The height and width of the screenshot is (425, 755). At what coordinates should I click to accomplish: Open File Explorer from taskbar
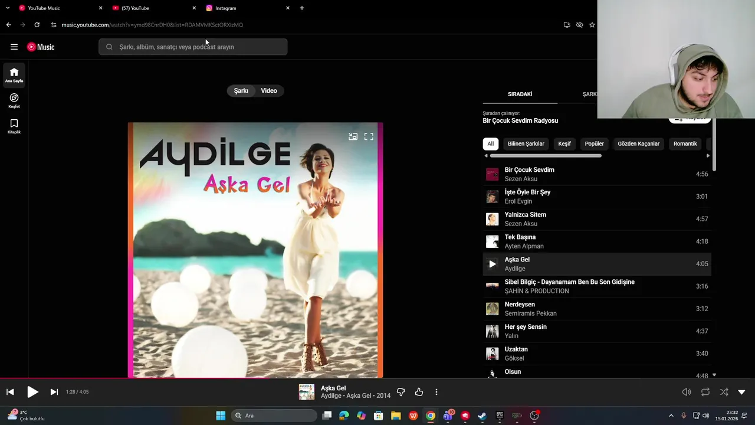click(396, 416)
